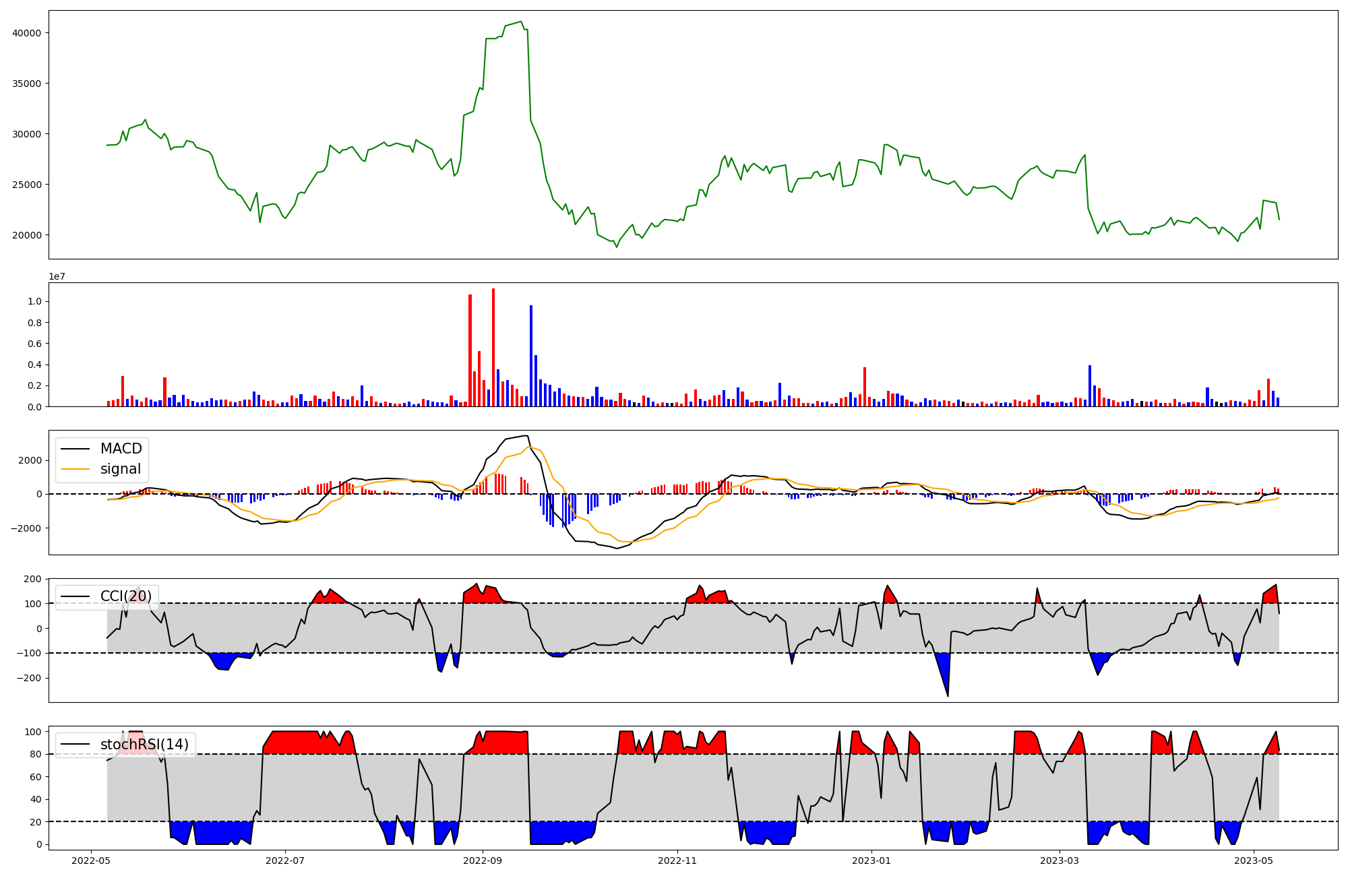Screen dimensions: 1348x876
Task: Click the orange signal legend line sample
Action: coord(75,469)
